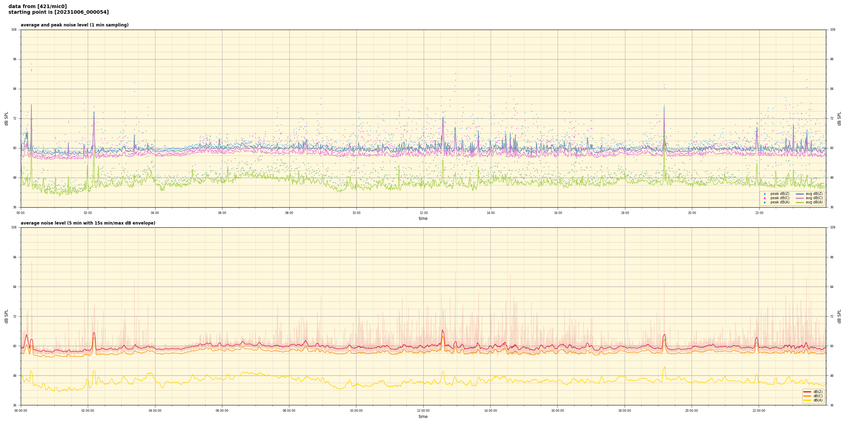Click the orange dB(C) swatch in lower legend

pyautogui.click(x=807, y=396)
